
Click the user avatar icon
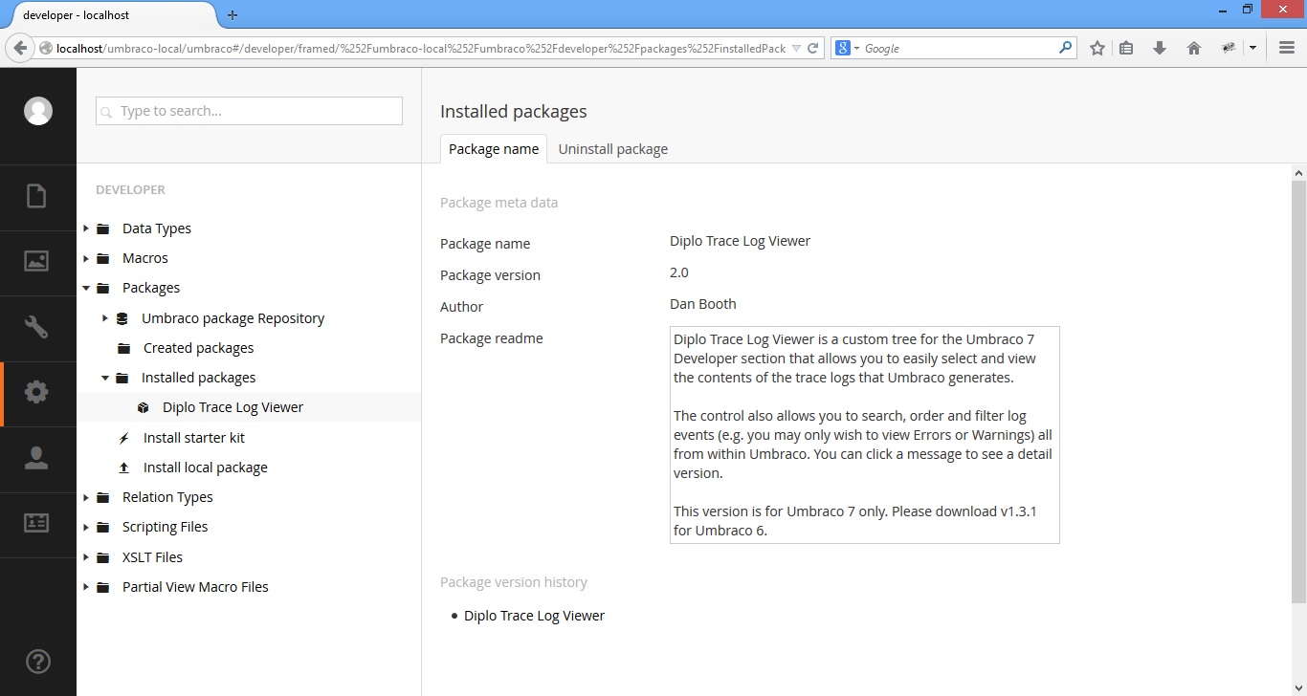point(38,111)
